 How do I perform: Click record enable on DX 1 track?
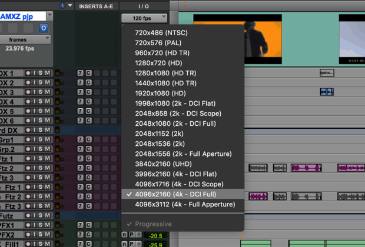[x=27, y=74]
